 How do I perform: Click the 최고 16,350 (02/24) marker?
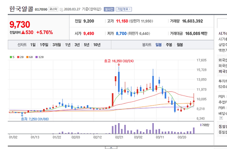119,61
